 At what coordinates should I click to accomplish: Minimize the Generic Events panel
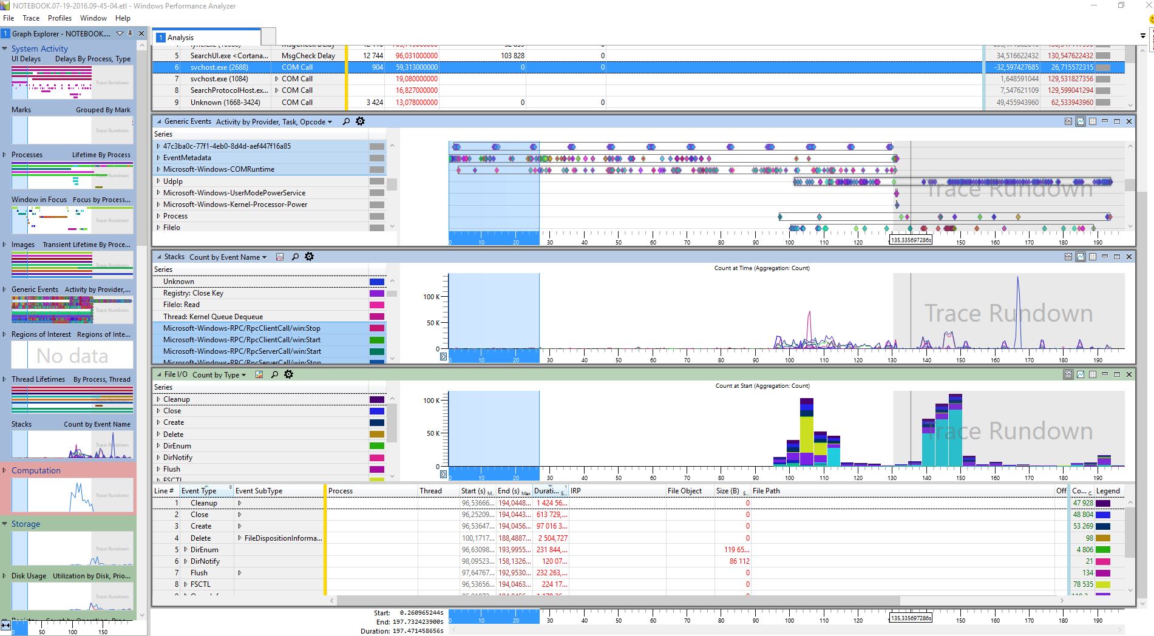click(x=1105, y=121)
